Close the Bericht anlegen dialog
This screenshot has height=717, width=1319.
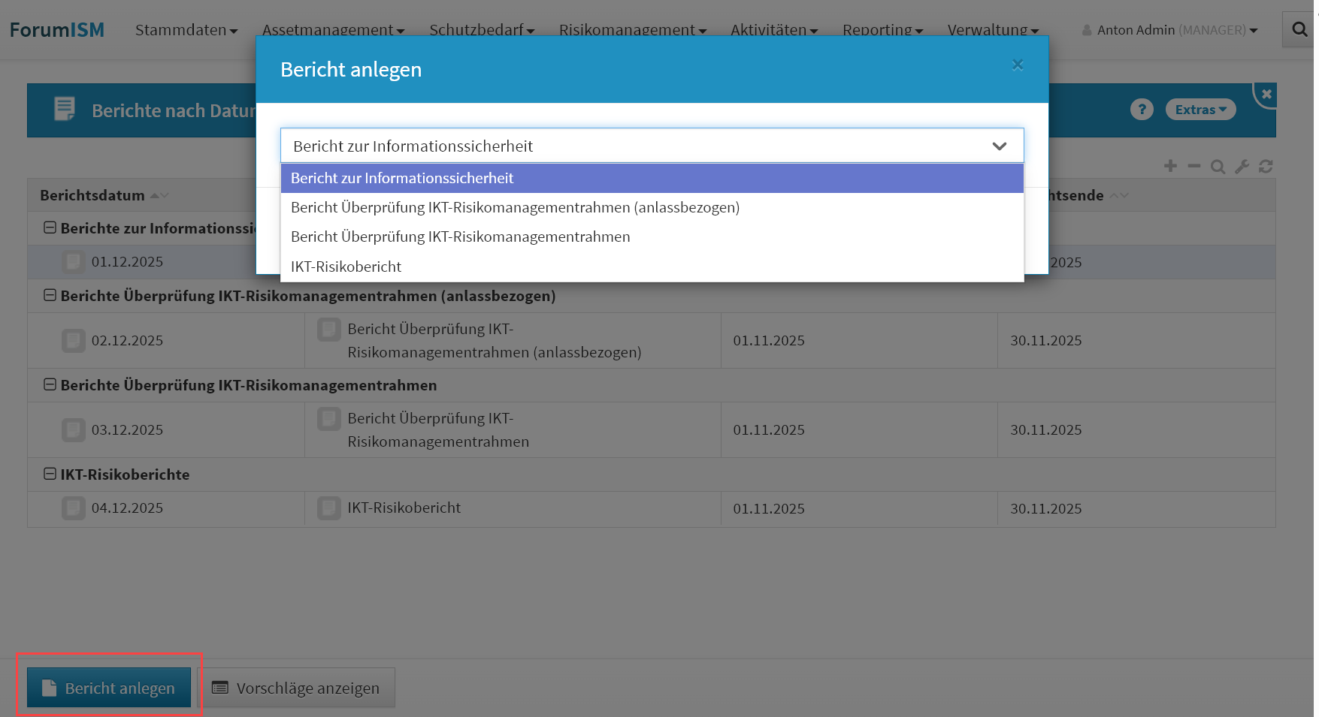pyautogui.click(x=1018, y=65)
